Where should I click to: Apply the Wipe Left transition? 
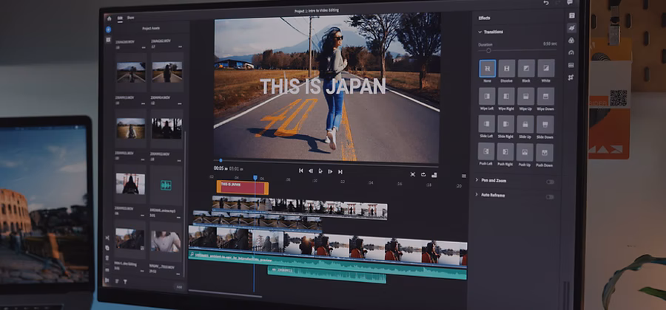click(487, 96)
